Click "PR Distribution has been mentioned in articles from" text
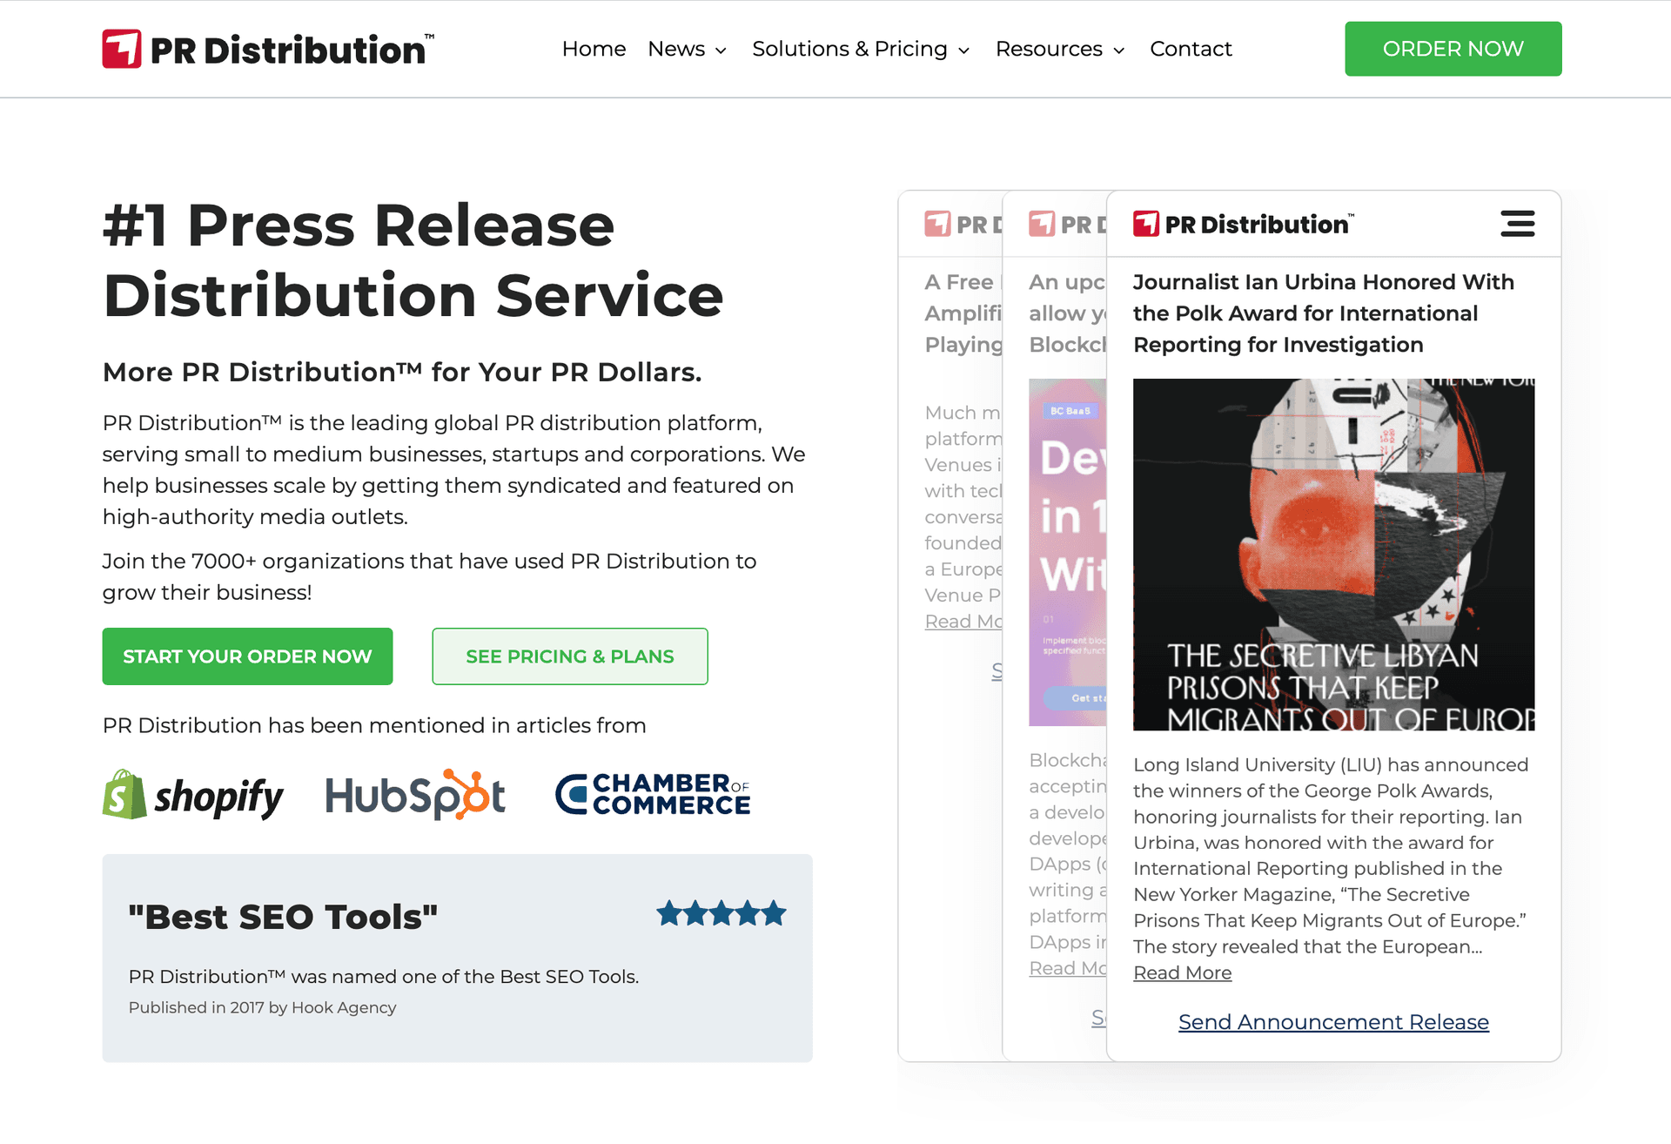This screenshot has width=1671, height=1144. pyautogui.click(x=374, y=725)
